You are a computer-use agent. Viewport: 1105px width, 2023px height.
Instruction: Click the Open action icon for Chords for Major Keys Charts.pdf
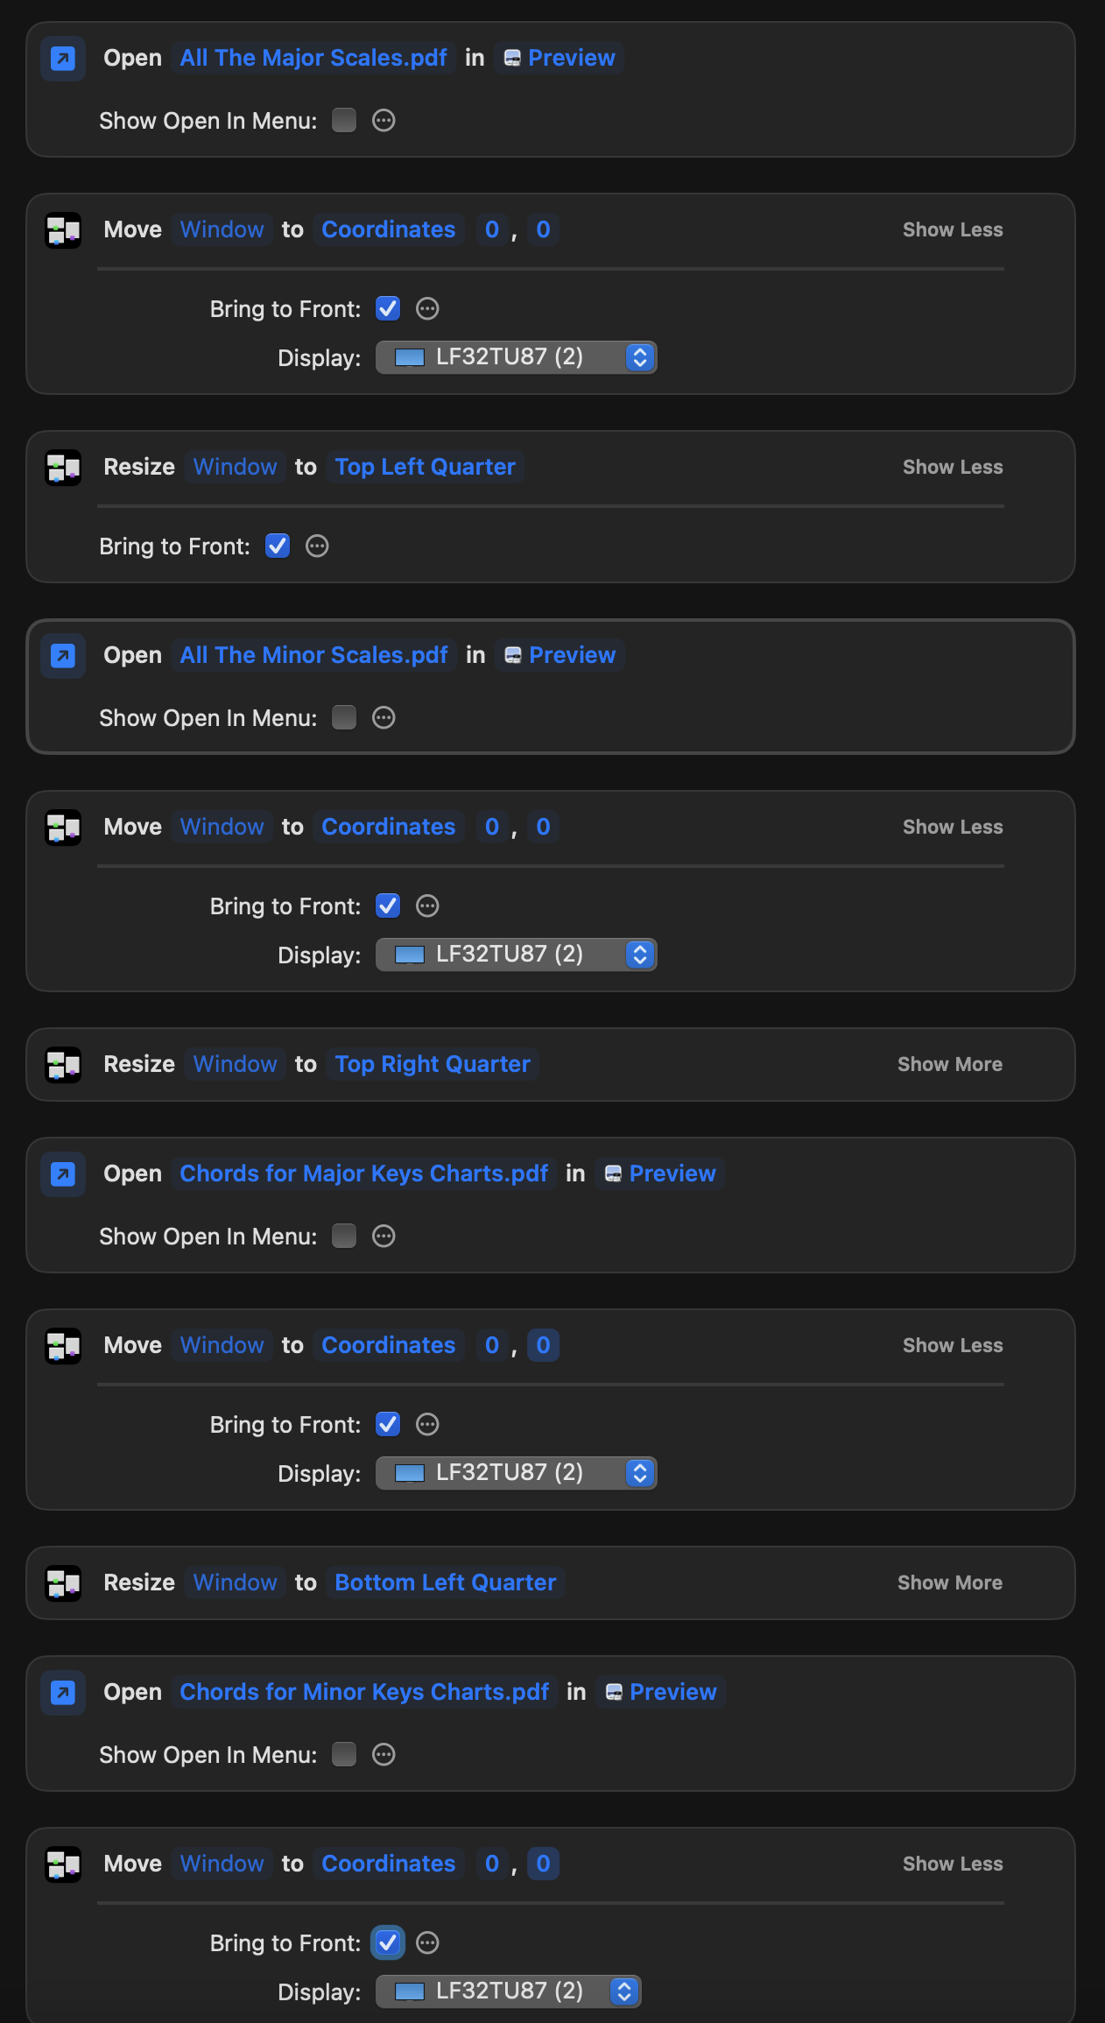(x=63, y=1174)
